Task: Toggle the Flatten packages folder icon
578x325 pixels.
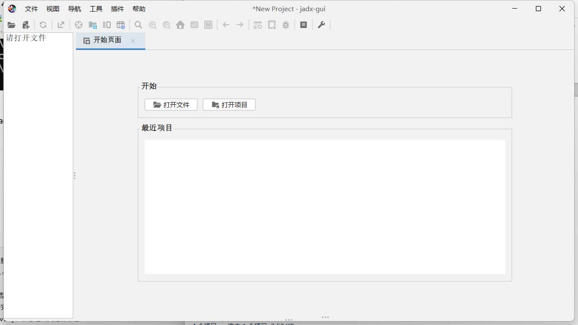Action: point(93,25)
